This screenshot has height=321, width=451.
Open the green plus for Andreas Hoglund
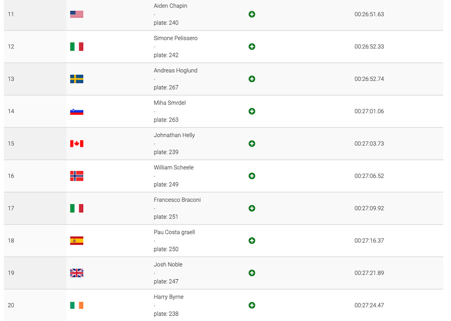[x=251, y=79]
